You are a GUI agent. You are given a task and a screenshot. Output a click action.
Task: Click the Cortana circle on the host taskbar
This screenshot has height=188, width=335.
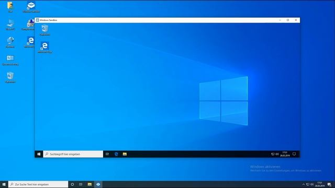coord(72,184)
